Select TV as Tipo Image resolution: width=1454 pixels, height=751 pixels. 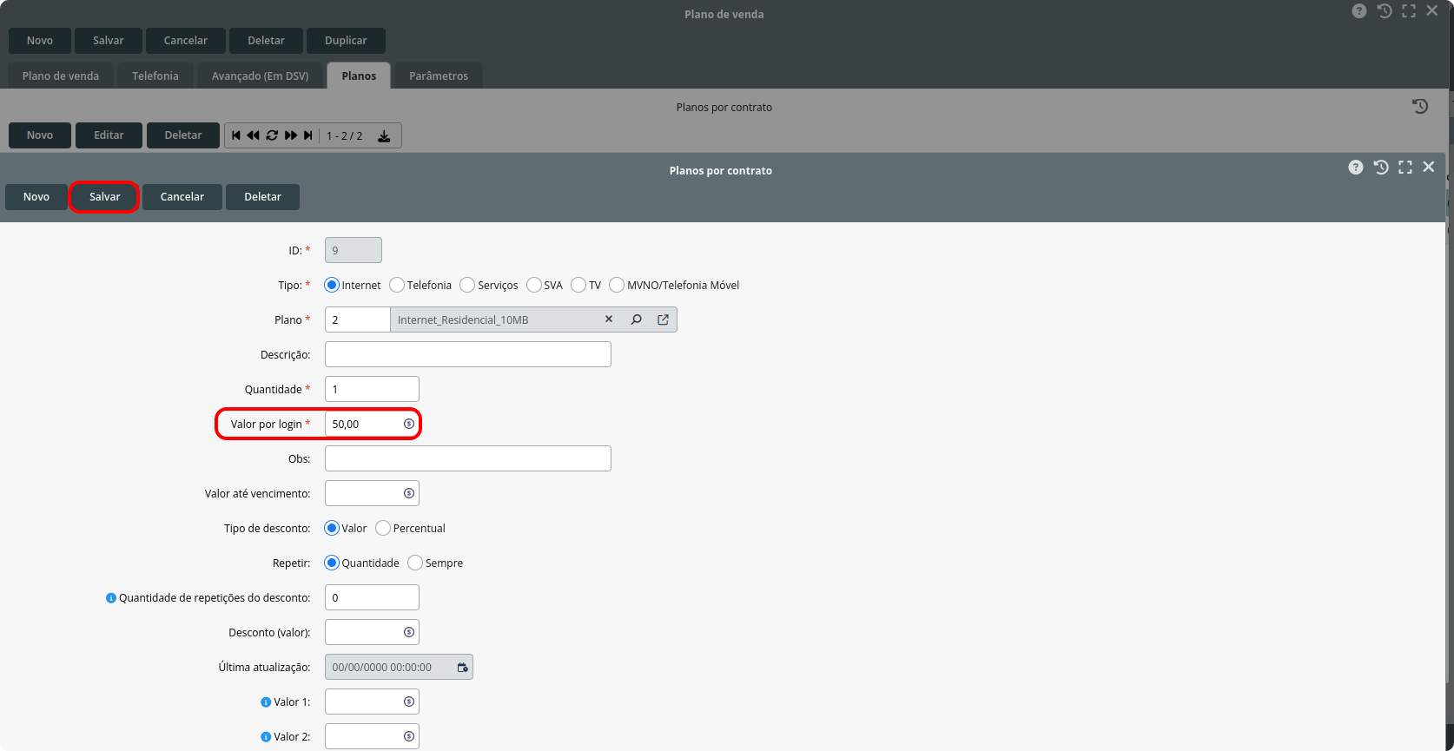pos(578,285)
